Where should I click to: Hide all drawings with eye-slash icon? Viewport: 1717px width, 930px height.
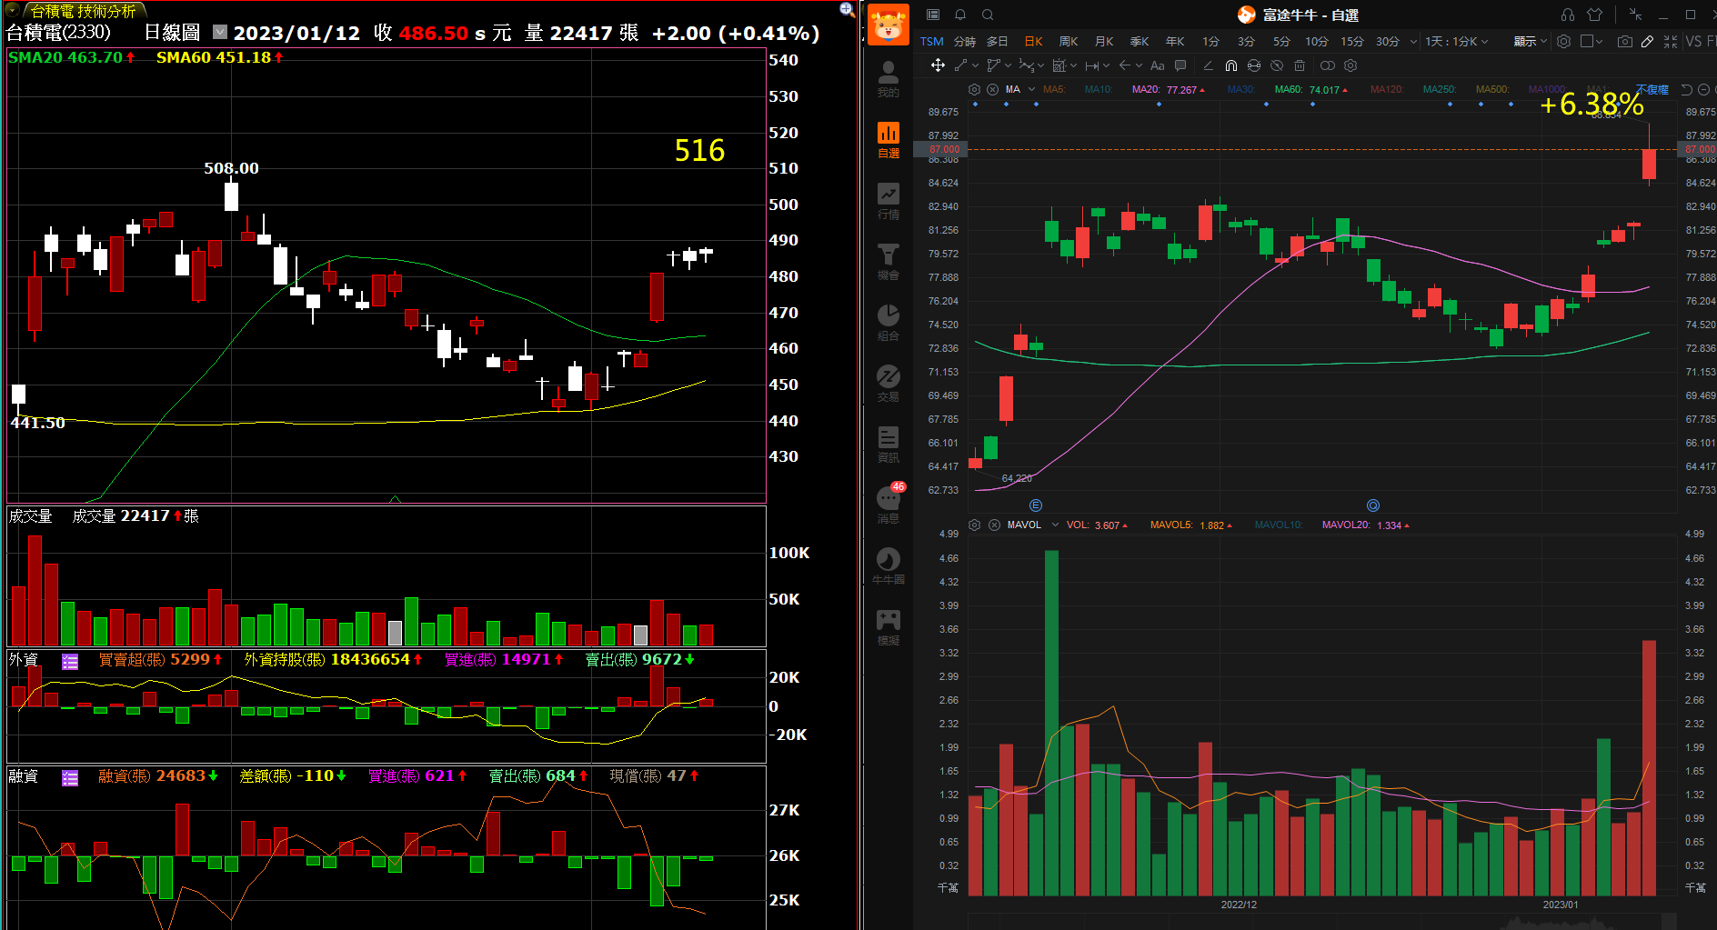pyautogui.click(x=1277, y=65)
